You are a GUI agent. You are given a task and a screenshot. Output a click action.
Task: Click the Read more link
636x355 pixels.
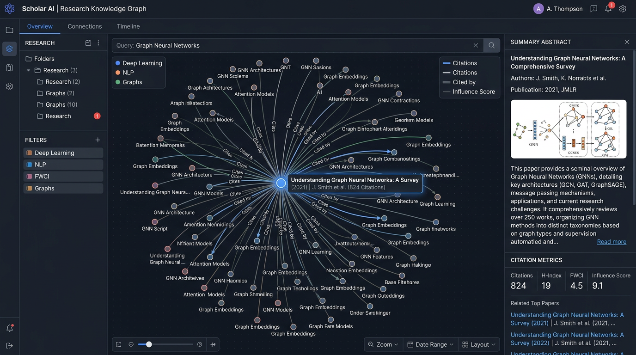coord(611,242)
